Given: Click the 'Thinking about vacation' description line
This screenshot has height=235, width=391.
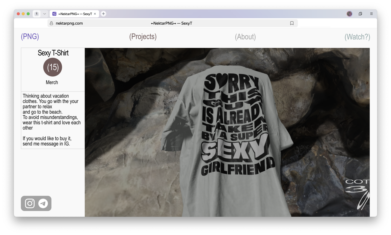Looking at the screenshot, I should (x=46, y=96).
